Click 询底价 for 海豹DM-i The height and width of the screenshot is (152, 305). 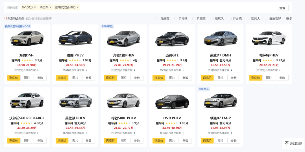click(14, 78)
